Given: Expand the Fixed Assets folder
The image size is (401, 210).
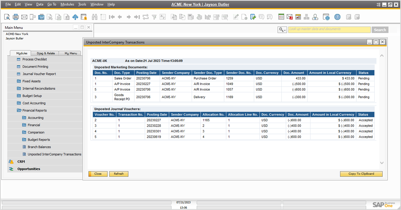Looking at the screenshot, I should pos(31,81).
